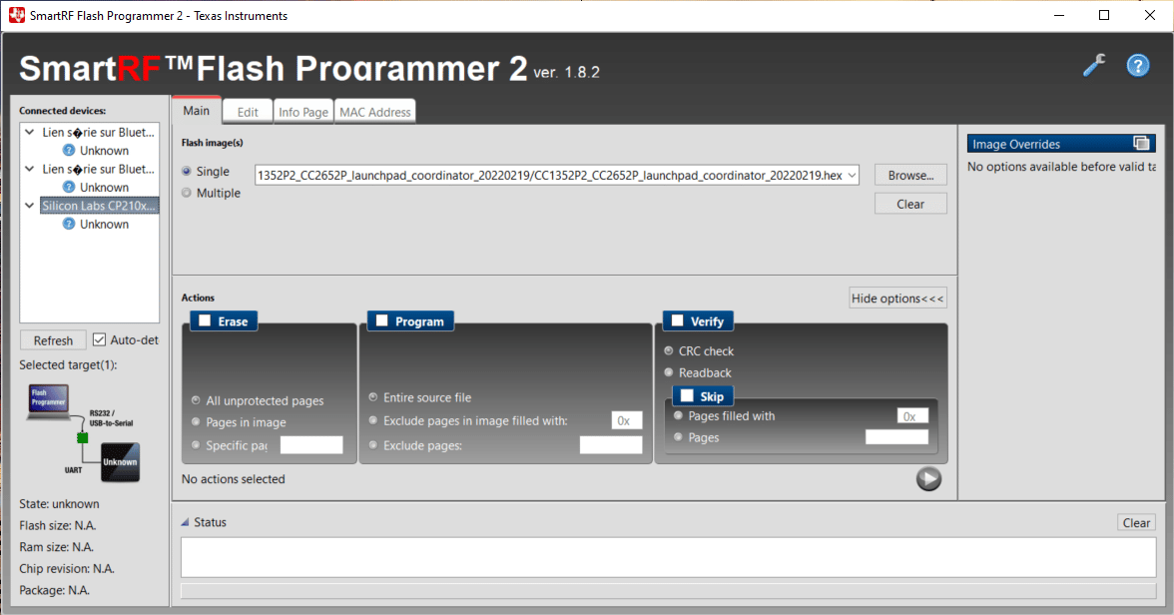The image size is (1174, 615).
Task: Select the Multiple flash image radio button
Action: pyautogui.click(x=187, y=193)
